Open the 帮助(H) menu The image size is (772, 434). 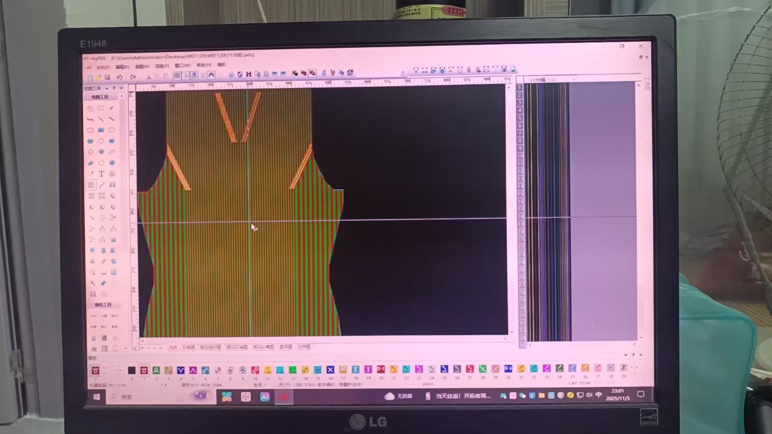click(204, 65)
